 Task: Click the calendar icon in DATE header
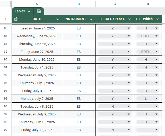pyautogui.click(x=16, y=19)
